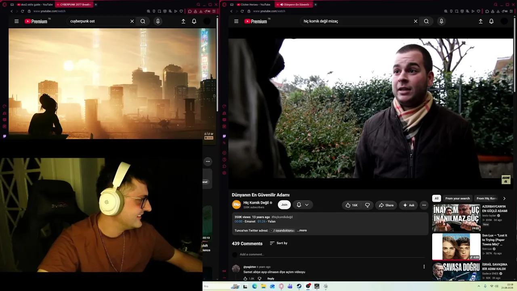This screenshot has width=517, height=291.
Task: Start voice search in the left YouTube window
Action: tap(158, 21)
